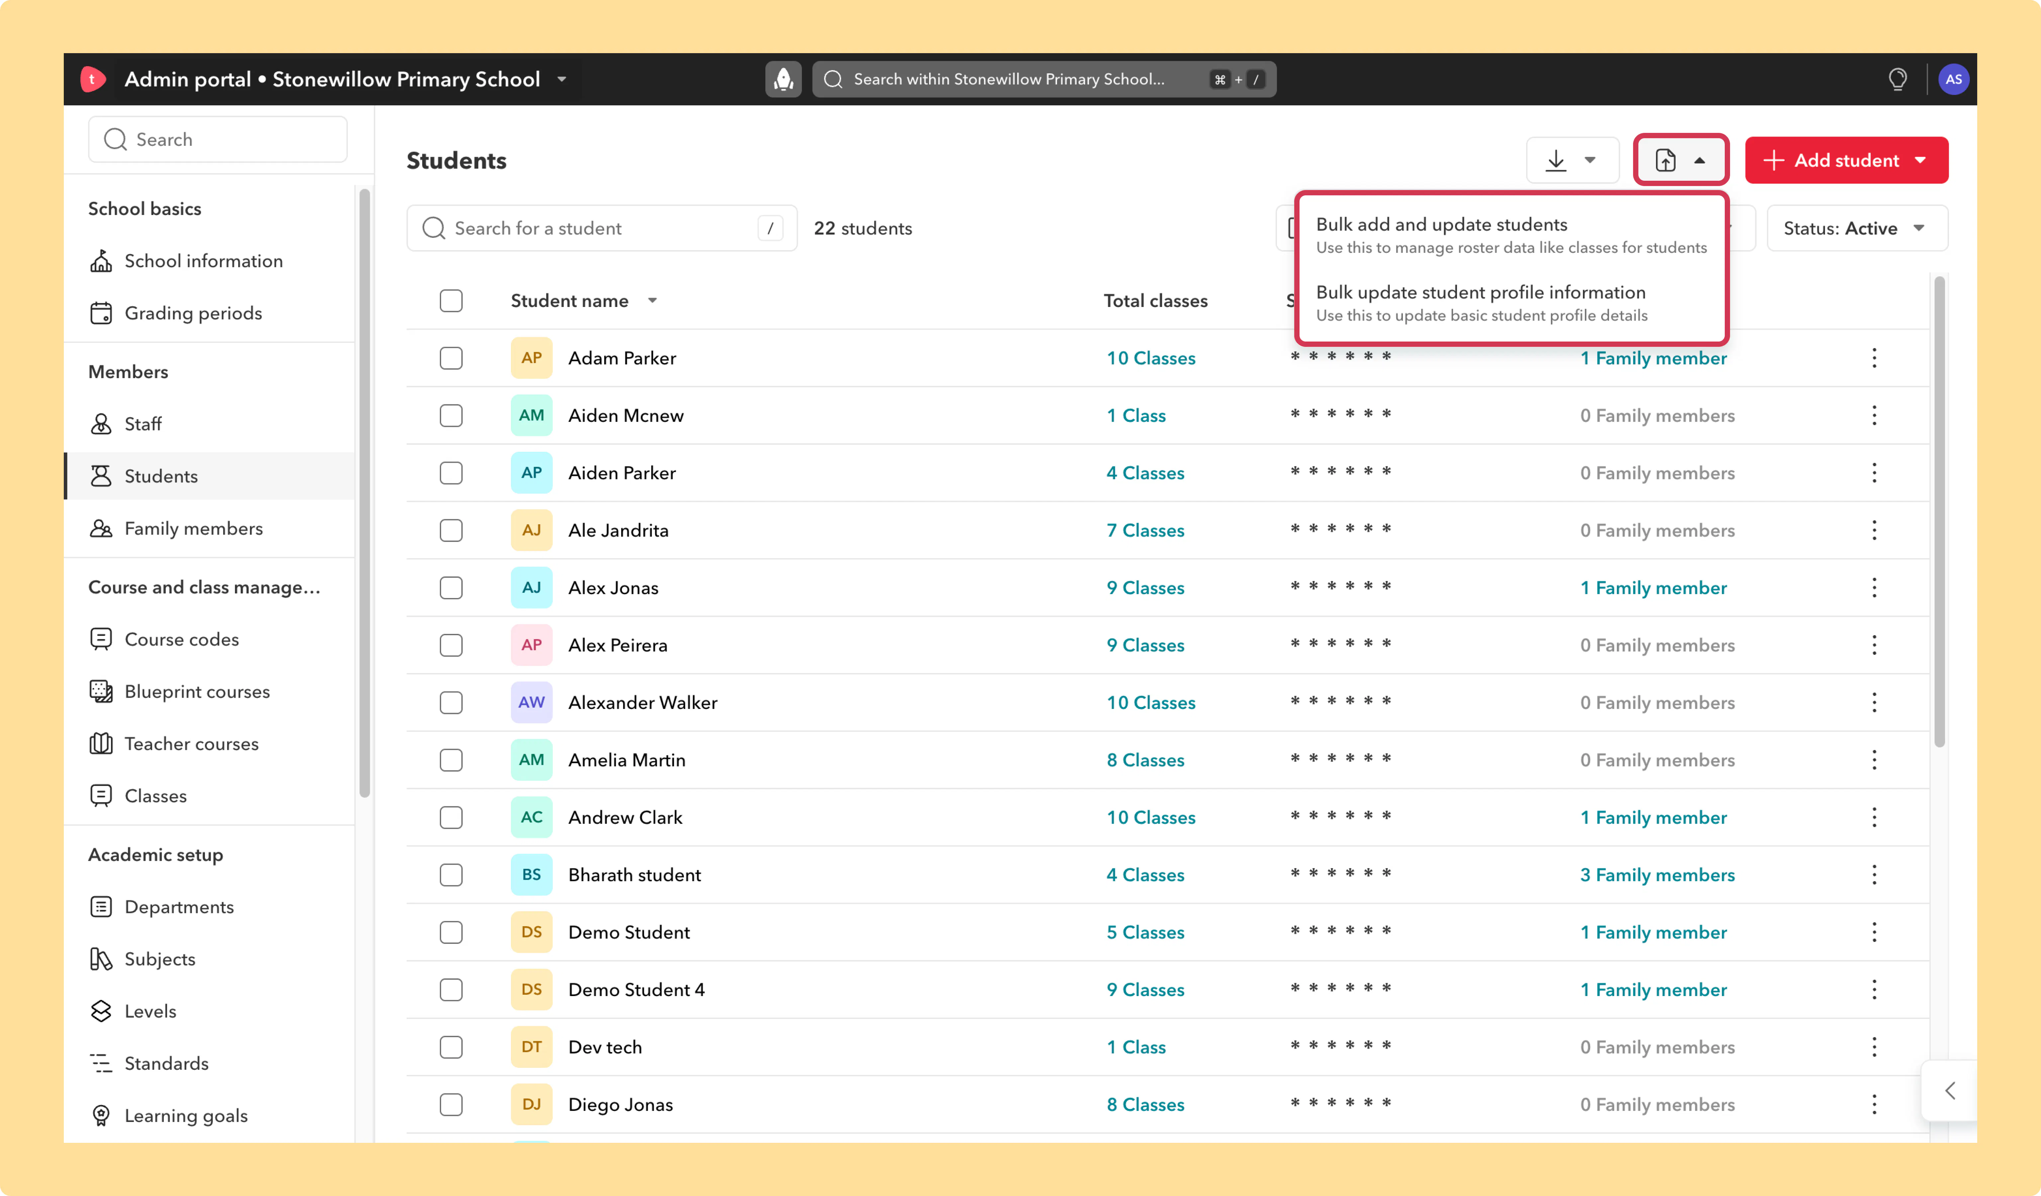Viewport: 2041px width, 1196px height.
Task: Click the Toddle logo in header
Action: point(93,79)
